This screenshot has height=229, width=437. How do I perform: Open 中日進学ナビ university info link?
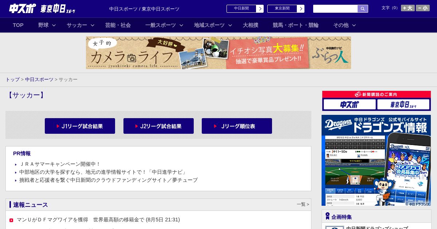(103, 172)
